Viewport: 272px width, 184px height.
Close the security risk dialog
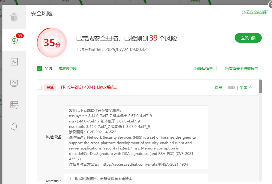point(269,4)
